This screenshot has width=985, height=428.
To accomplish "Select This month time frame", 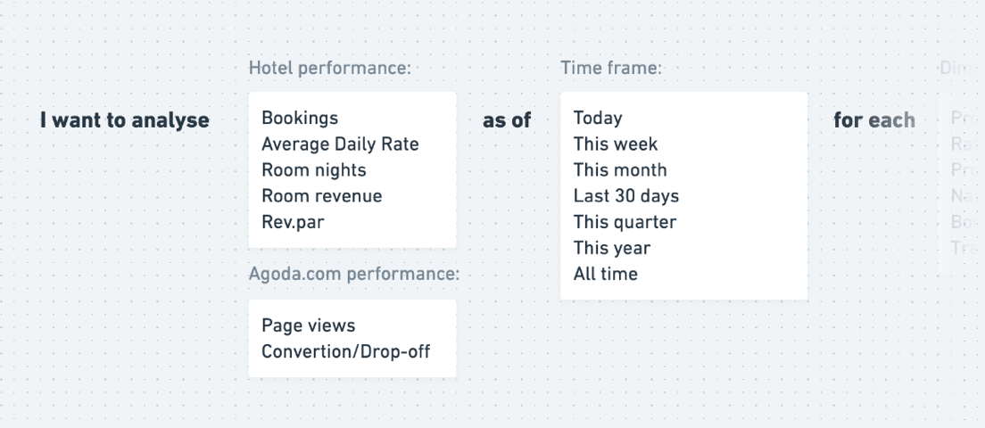I will [x=620, y=170].
